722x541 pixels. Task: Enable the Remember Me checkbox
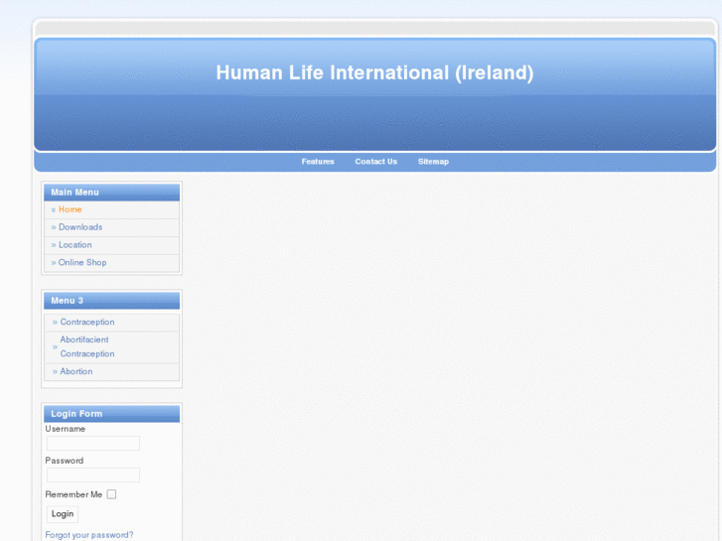click(x=111, y=494)
